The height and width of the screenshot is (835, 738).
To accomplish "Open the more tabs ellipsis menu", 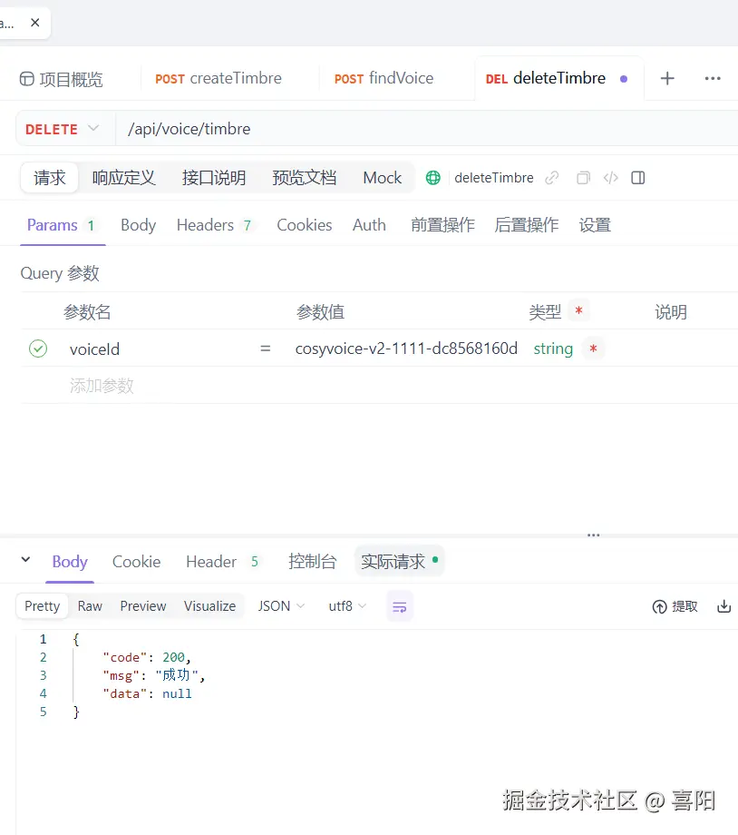I will tap(713, 79).
